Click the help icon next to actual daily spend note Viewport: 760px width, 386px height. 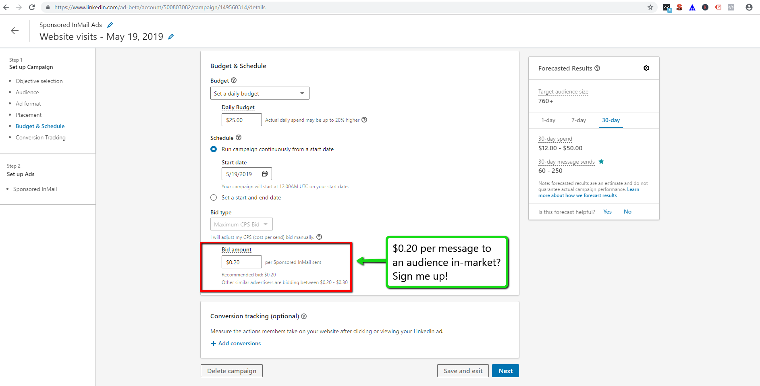pyautogui.click(x=364, y=120)
